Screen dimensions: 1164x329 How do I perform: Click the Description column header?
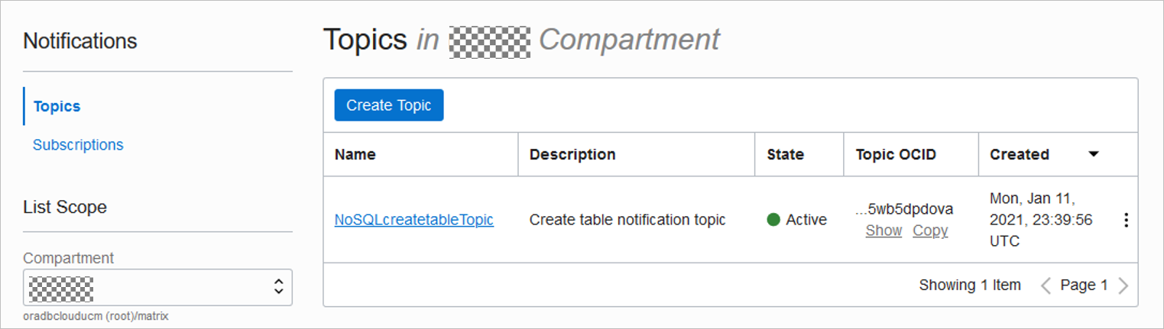tap(572, 154)
